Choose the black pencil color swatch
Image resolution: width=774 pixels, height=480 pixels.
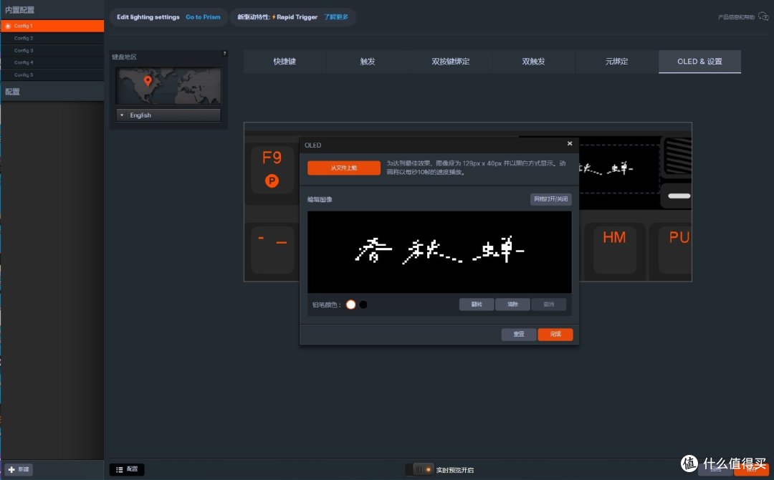point(363,304)
